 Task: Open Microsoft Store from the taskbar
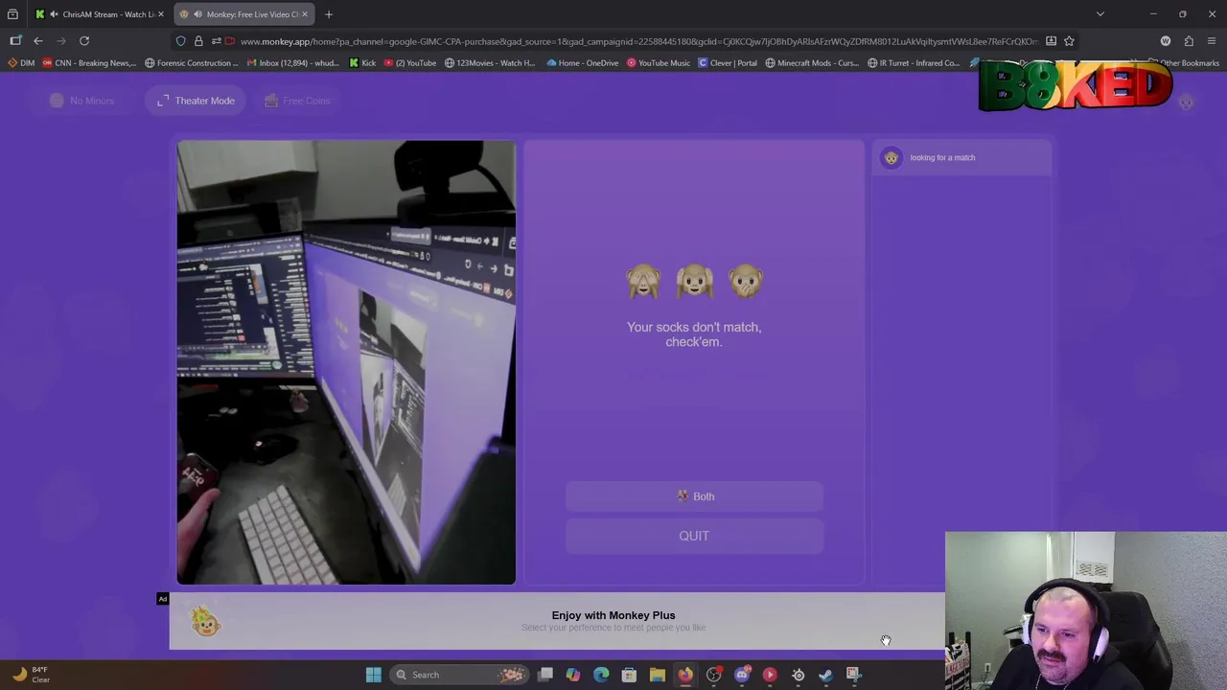pyautogui.click(x=629, y=675)
